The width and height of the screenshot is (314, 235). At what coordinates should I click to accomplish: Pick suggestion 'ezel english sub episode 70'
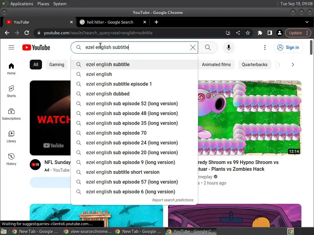(134, 133)
